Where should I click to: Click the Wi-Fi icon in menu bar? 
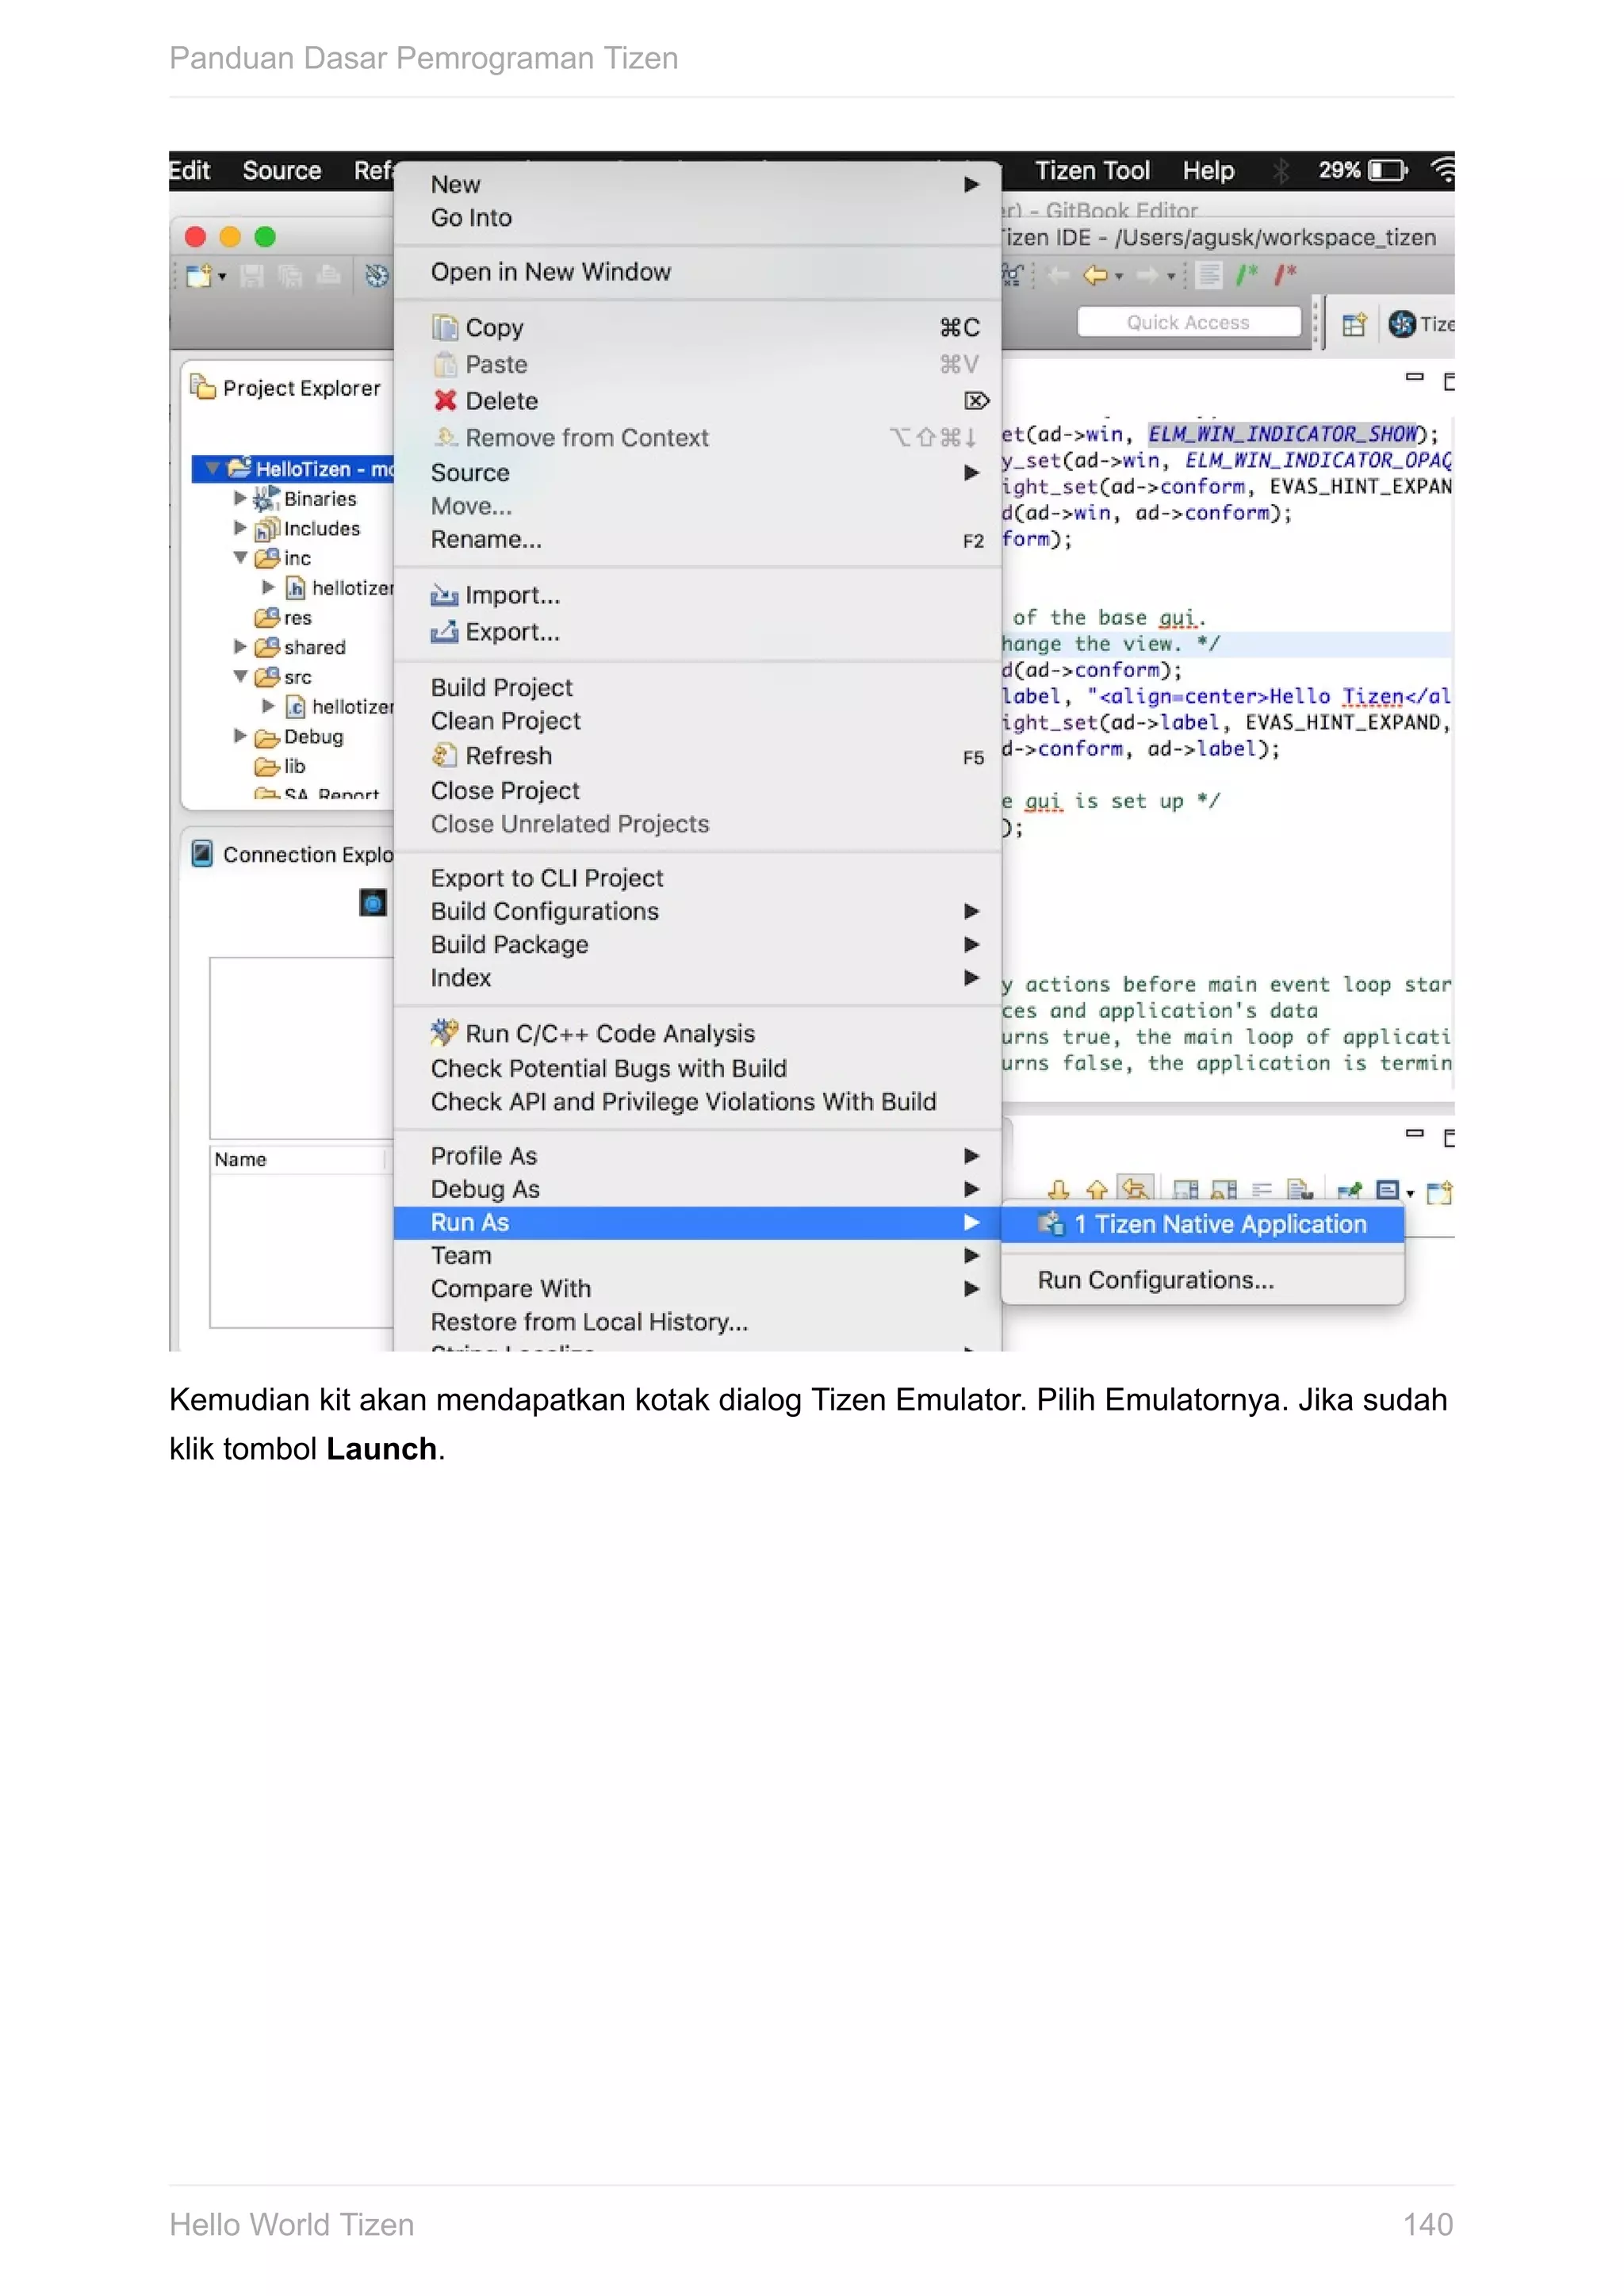[1443, 171]
